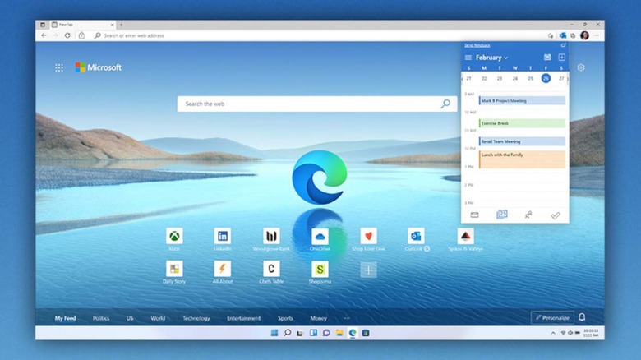Open the People icon in Outlook panel
The height and width of the screenshot is (360, 641).
point(528,215)
